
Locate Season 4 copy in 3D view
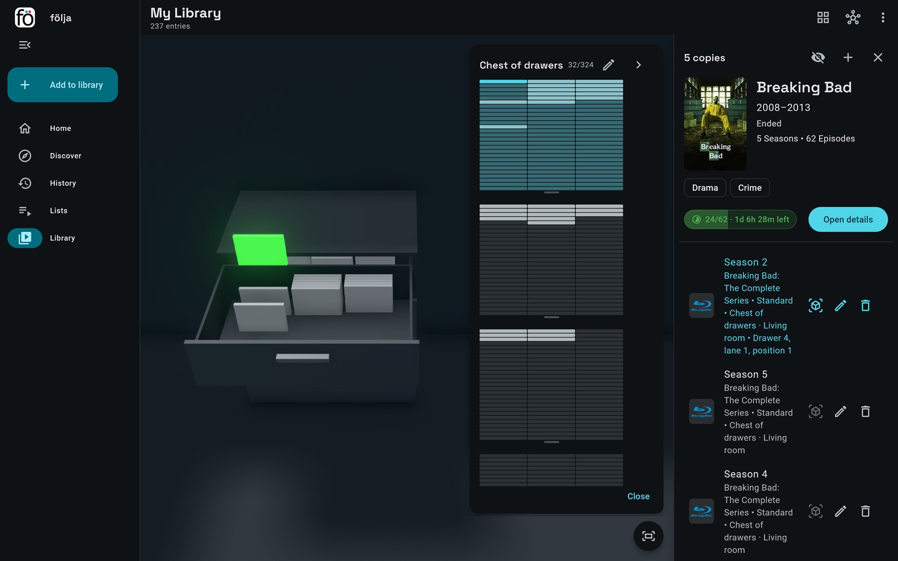point(816,511)
